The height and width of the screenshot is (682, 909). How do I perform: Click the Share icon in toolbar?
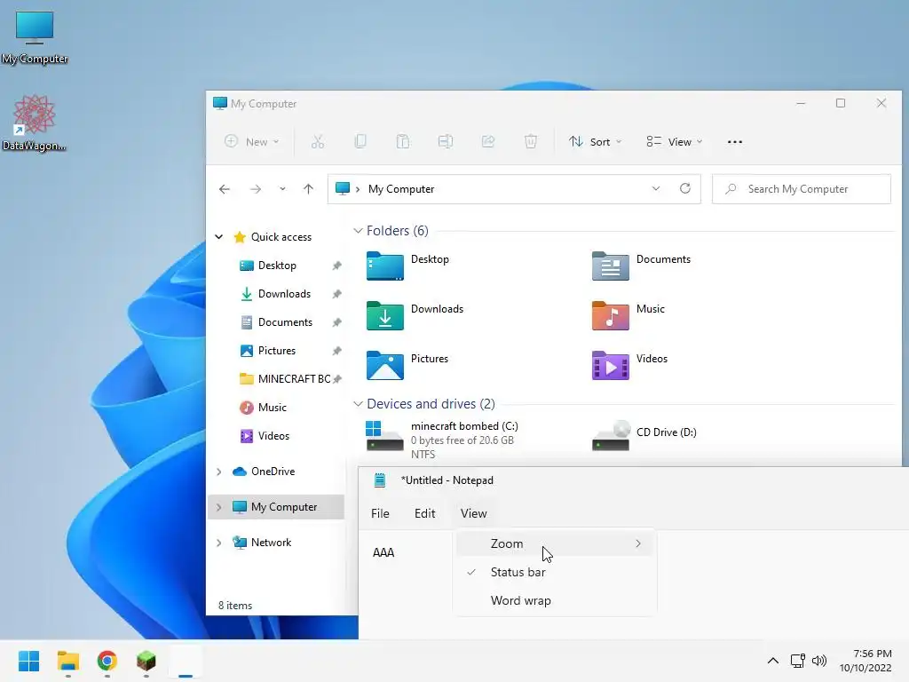488,141
